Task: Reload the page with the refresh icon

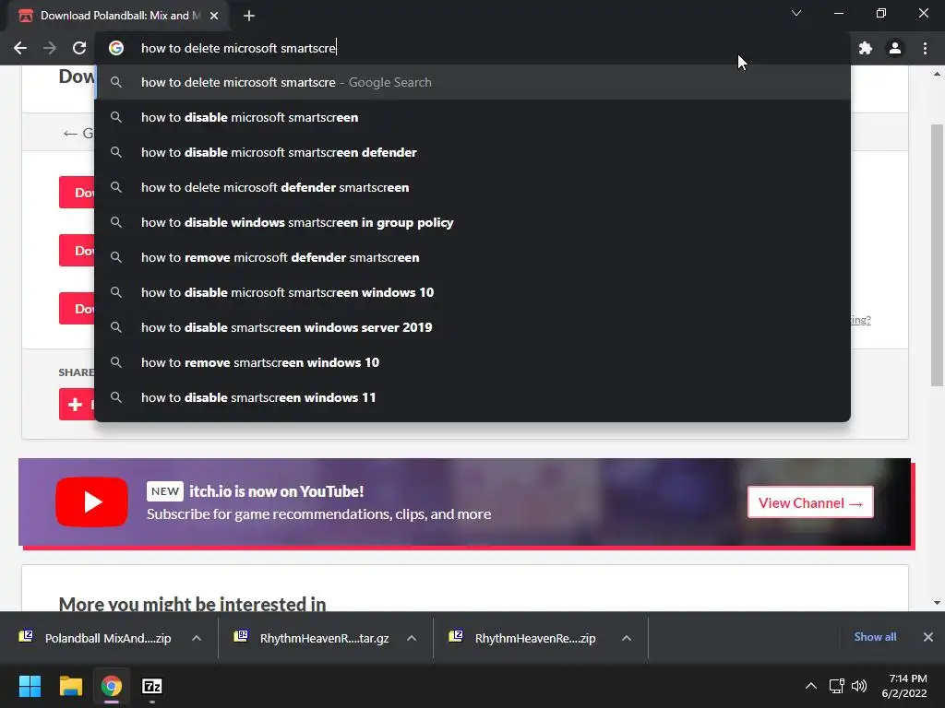Action: (79, 48)
